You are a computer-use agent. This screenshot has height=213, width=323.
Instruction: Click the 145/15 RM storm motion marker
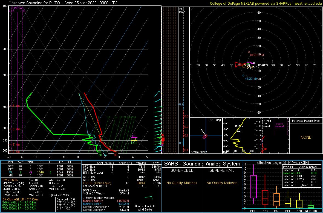click(x=257, y=55)
